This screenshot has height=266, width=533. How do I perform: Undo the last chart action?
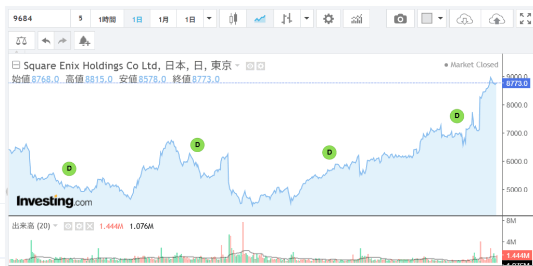[x=46, y=41]
